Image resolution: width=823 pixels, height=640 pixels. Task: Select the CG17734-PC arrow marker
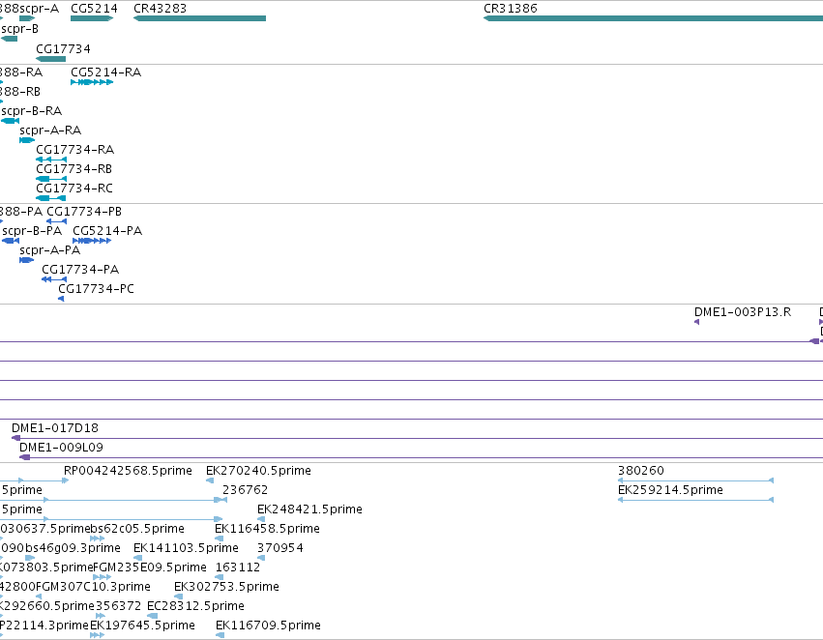point(61,299)
